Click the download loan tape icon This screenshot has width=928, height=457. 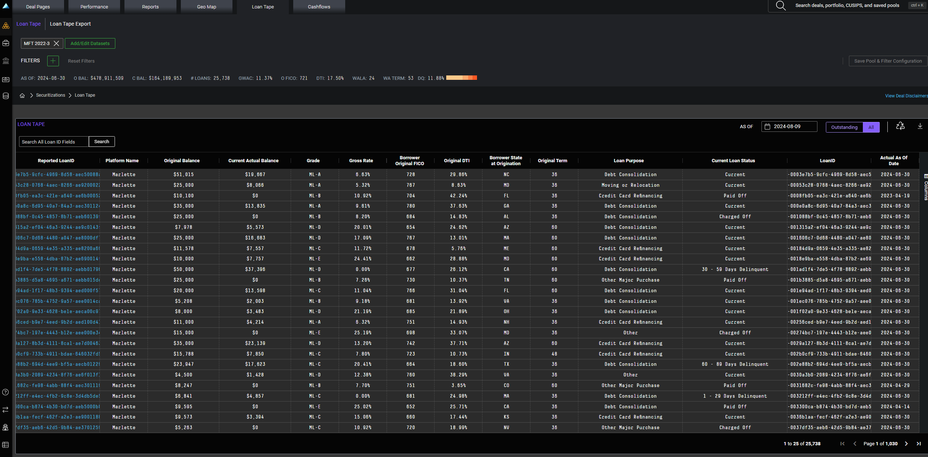[x=920, y=126]
